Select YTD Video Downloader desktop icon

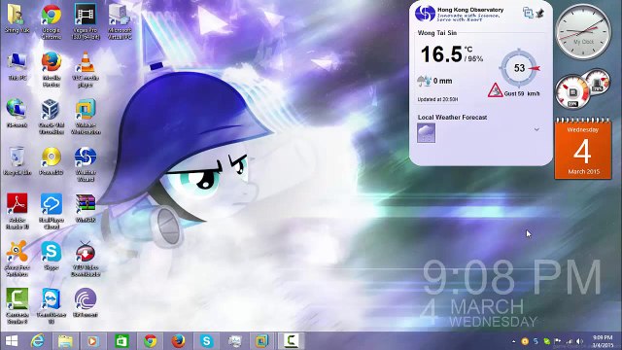click(x=86, y=259)
